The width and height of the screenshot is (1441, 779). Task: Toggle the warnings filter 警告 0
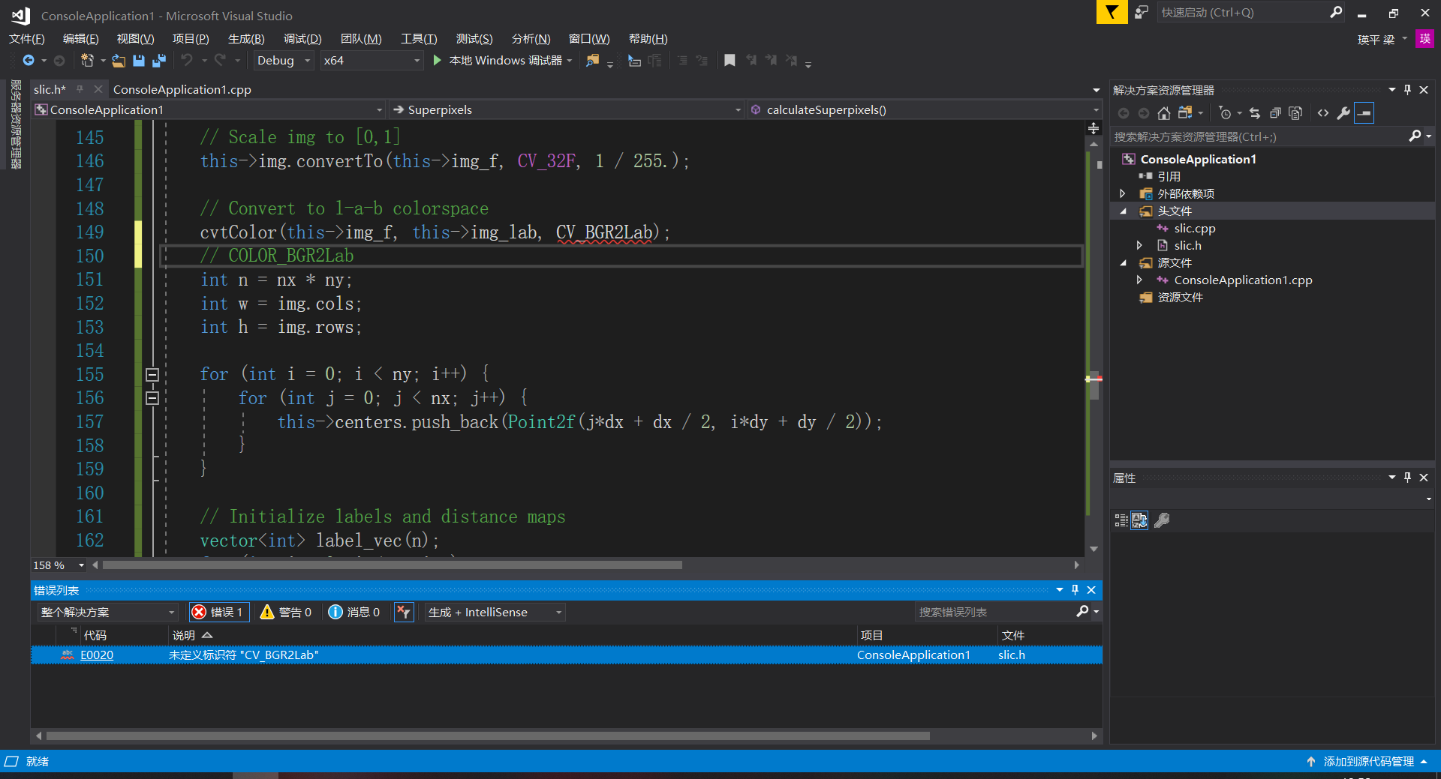click(286, 613)
